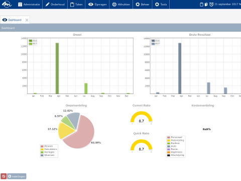The image size is (241, 181).
Task: Click the Personeel legend entry
Action: point(175,137)
